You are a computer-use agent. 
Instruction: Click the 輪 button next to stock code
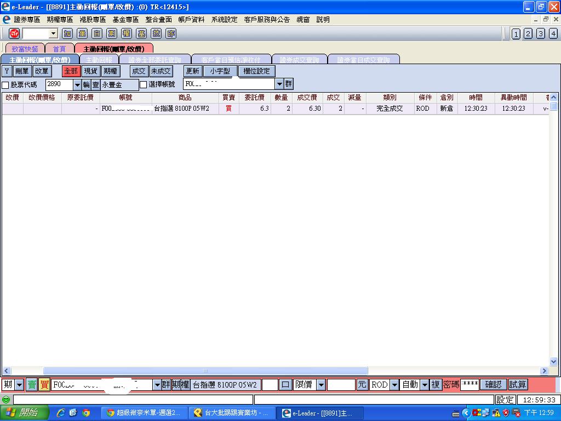(x=86, y=84)
